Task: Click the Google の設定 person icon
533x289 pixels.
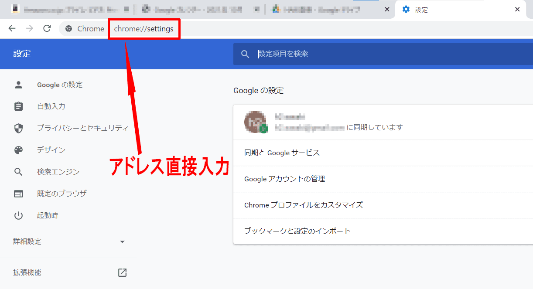Action: pyautogui.click(x=18, y=85)
